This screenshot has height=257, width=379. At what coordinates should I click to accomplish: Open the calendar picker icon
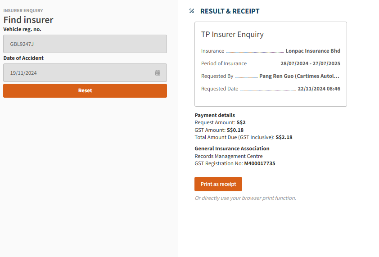click(158, 72)
